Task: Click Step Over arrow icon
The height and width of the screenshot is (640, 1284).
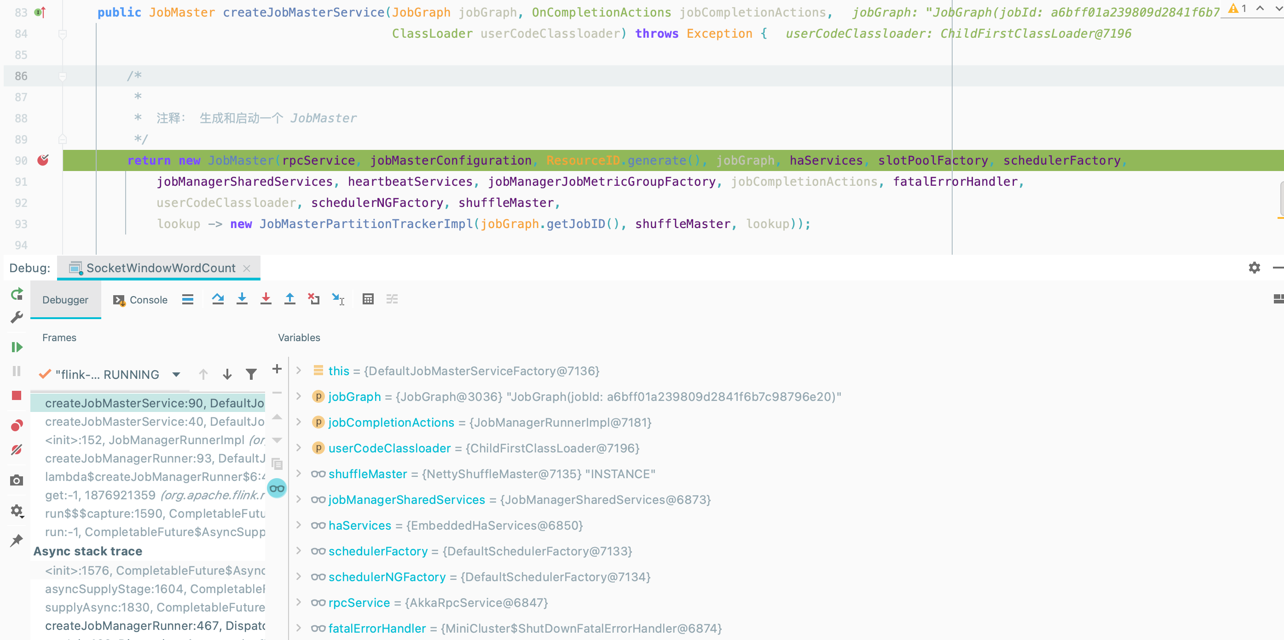Action: point(218,299)
